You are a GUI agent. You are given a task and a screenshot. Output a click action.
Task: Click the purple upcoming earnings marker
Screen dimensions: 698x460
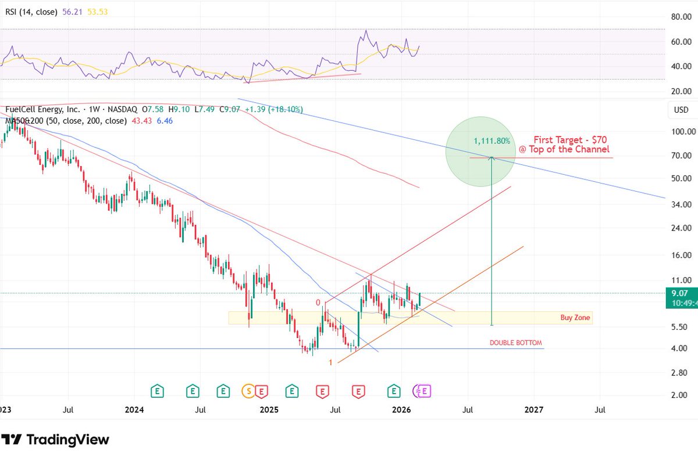click(425, 391)
